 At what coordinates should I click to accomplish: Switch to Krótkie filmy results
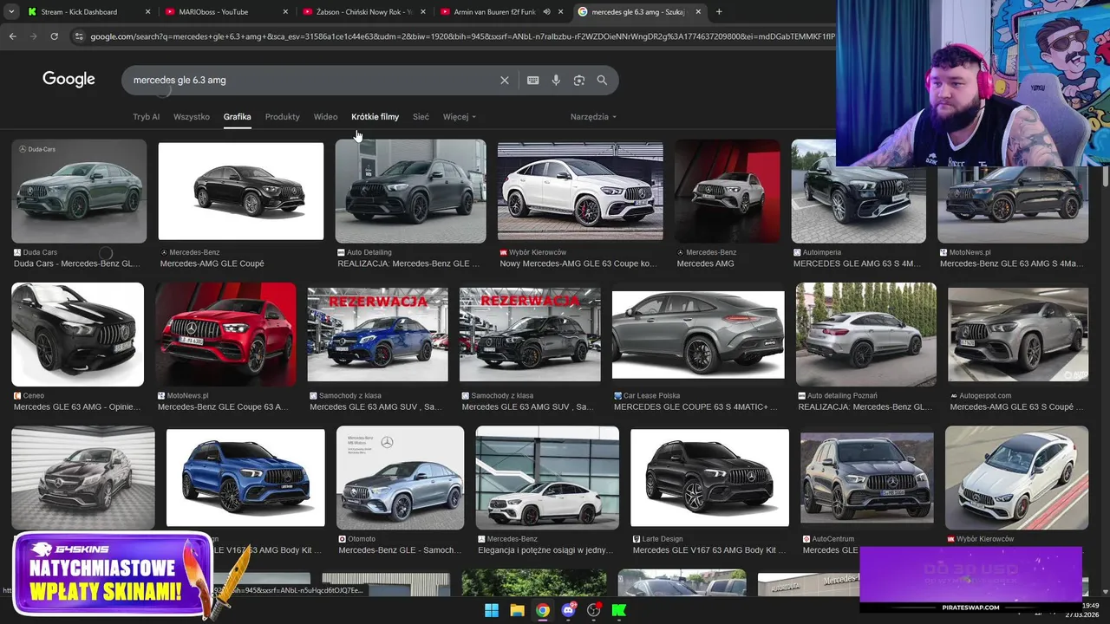375,117
